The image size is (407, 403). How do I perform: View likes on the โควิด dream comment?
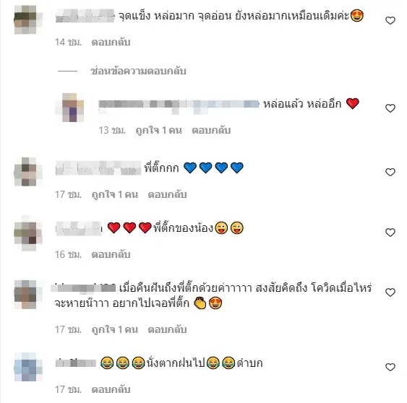pyautogui.click(x=115, y=329)
